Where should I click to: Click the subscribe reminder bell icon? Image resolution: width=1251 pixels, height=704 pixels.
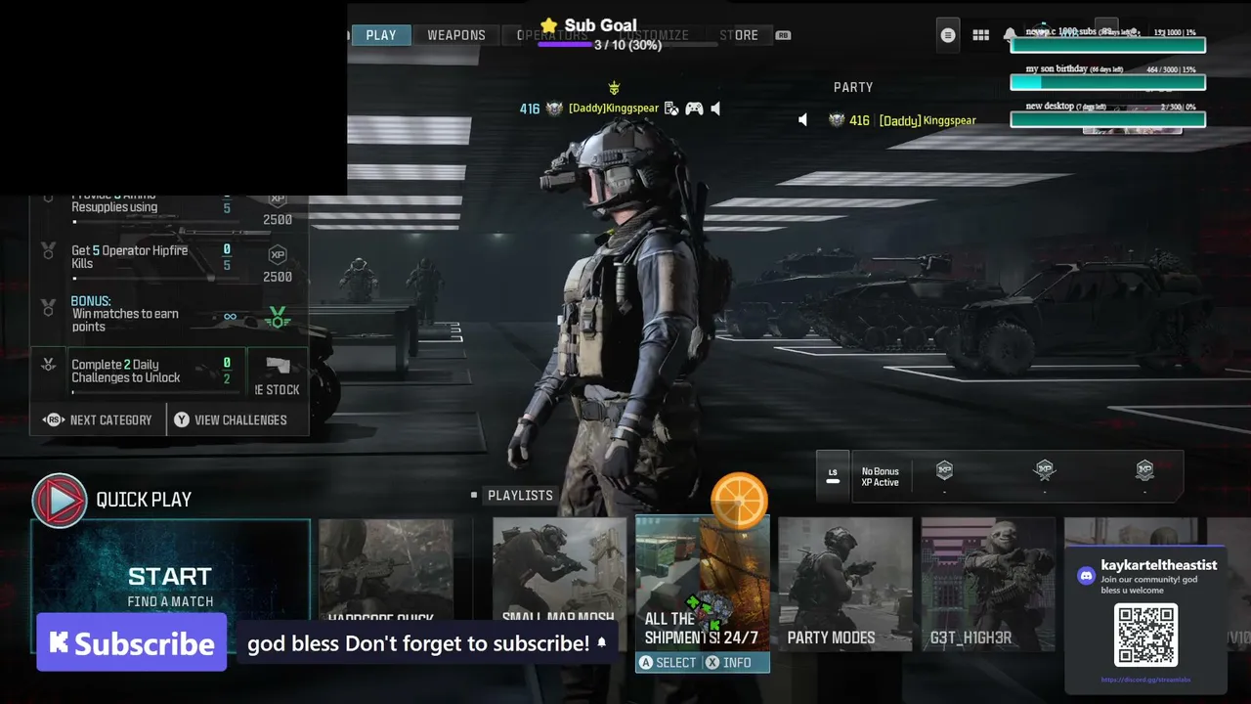click(x=602, y=642)
